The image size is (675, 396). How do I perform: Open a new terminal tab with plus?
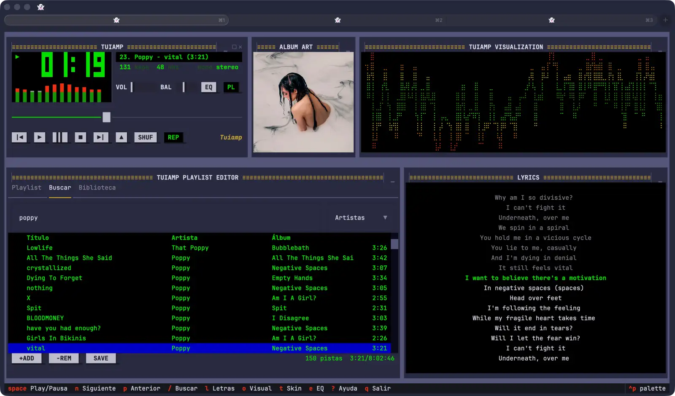665,20
